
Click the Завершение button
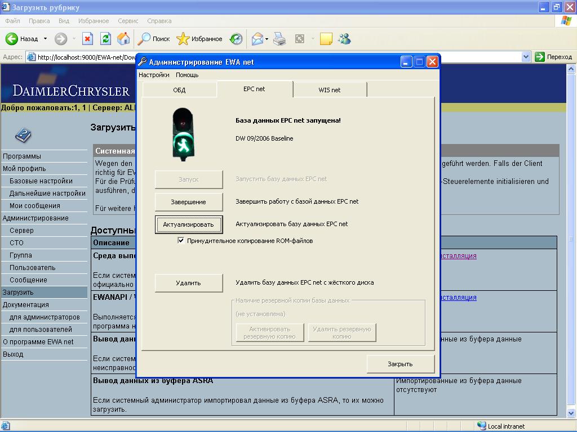(188, 202)
